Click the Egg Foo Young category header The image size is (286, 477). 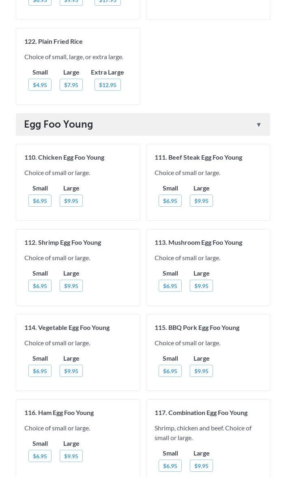pos(58,124)
